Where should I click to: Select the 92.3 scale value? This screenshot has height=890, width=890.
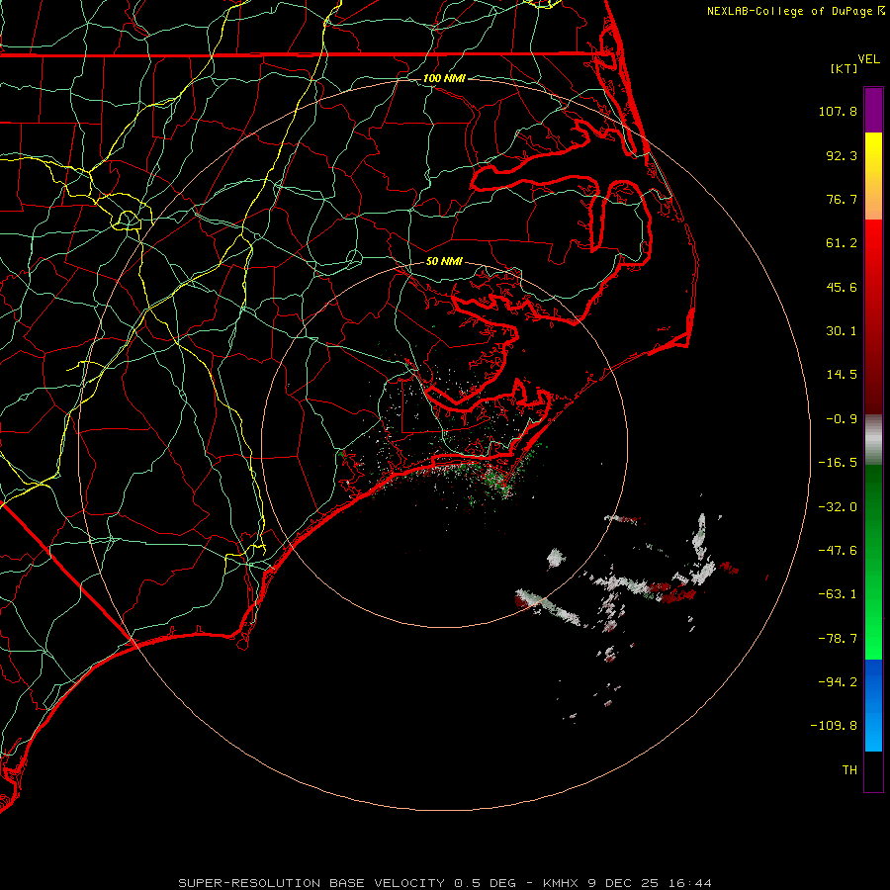[842, 155]
